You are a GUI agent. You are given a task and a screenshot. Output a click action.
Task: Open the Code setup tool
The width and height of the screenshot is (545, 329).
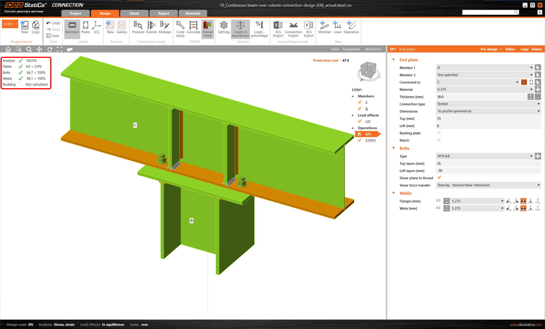(x=180, y=28)
